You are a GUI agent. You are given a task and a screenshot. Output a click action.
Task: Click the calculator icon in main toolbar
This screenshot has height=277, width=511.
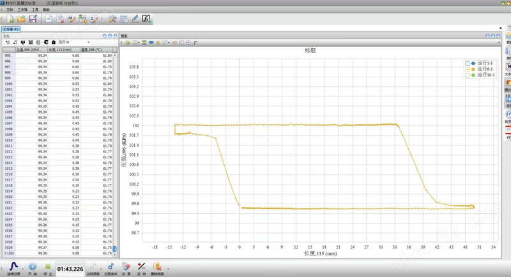124,19
